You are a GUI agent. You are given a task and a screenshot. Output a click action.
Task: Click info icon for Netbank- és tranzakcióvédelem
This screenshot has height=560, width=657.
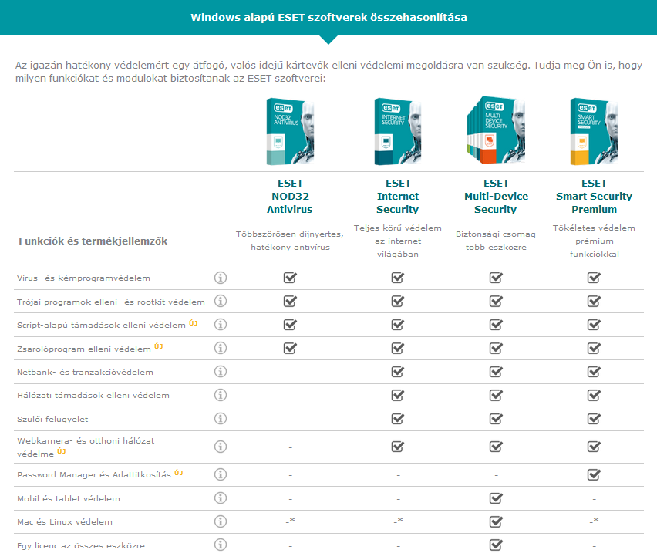coord(221,372)
